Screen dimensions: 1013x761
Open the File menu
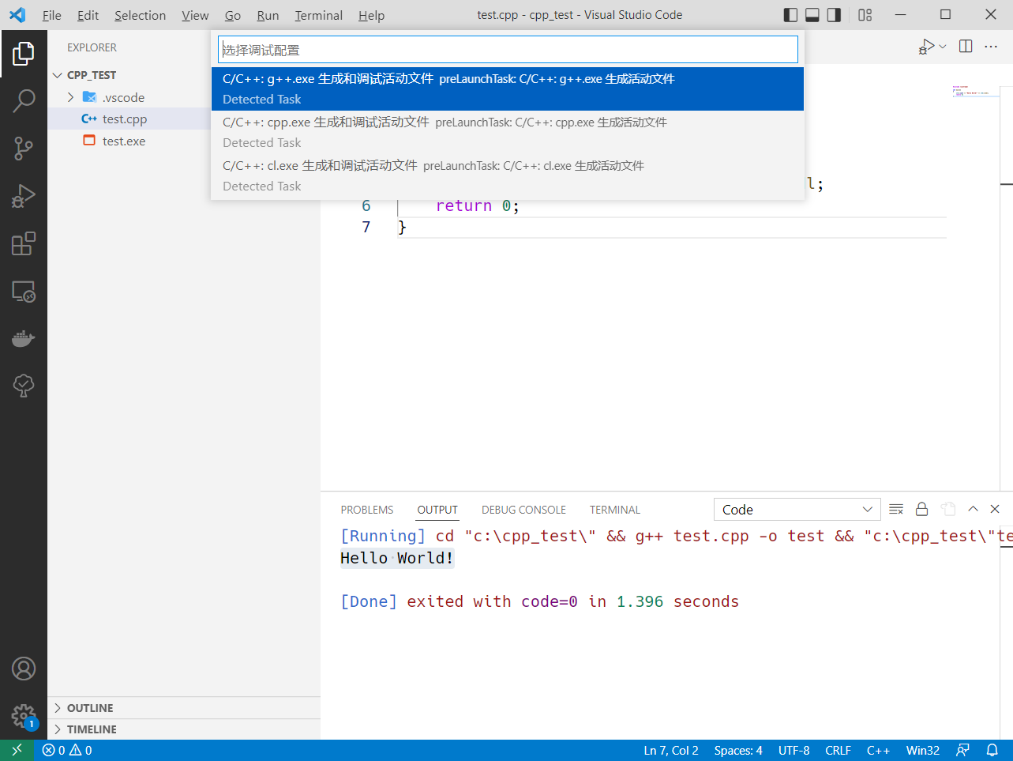click(51, 15)
